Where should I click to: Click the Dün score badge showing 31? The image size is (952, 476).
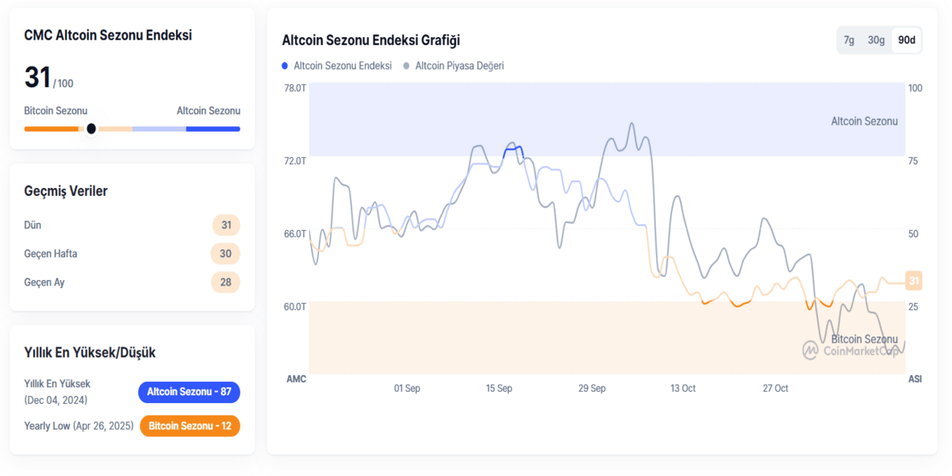(x=225, y=225)
